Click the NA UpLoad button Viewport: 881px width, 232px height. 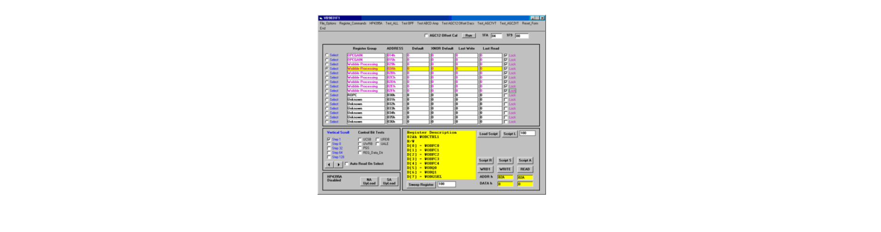pyautogui.click(x=369, y=182)
